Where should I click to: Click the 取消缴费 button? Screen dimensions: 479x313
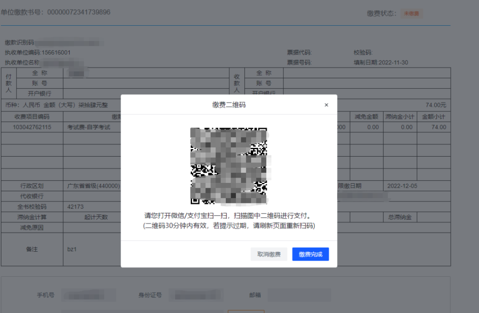[x=269, y=254]
